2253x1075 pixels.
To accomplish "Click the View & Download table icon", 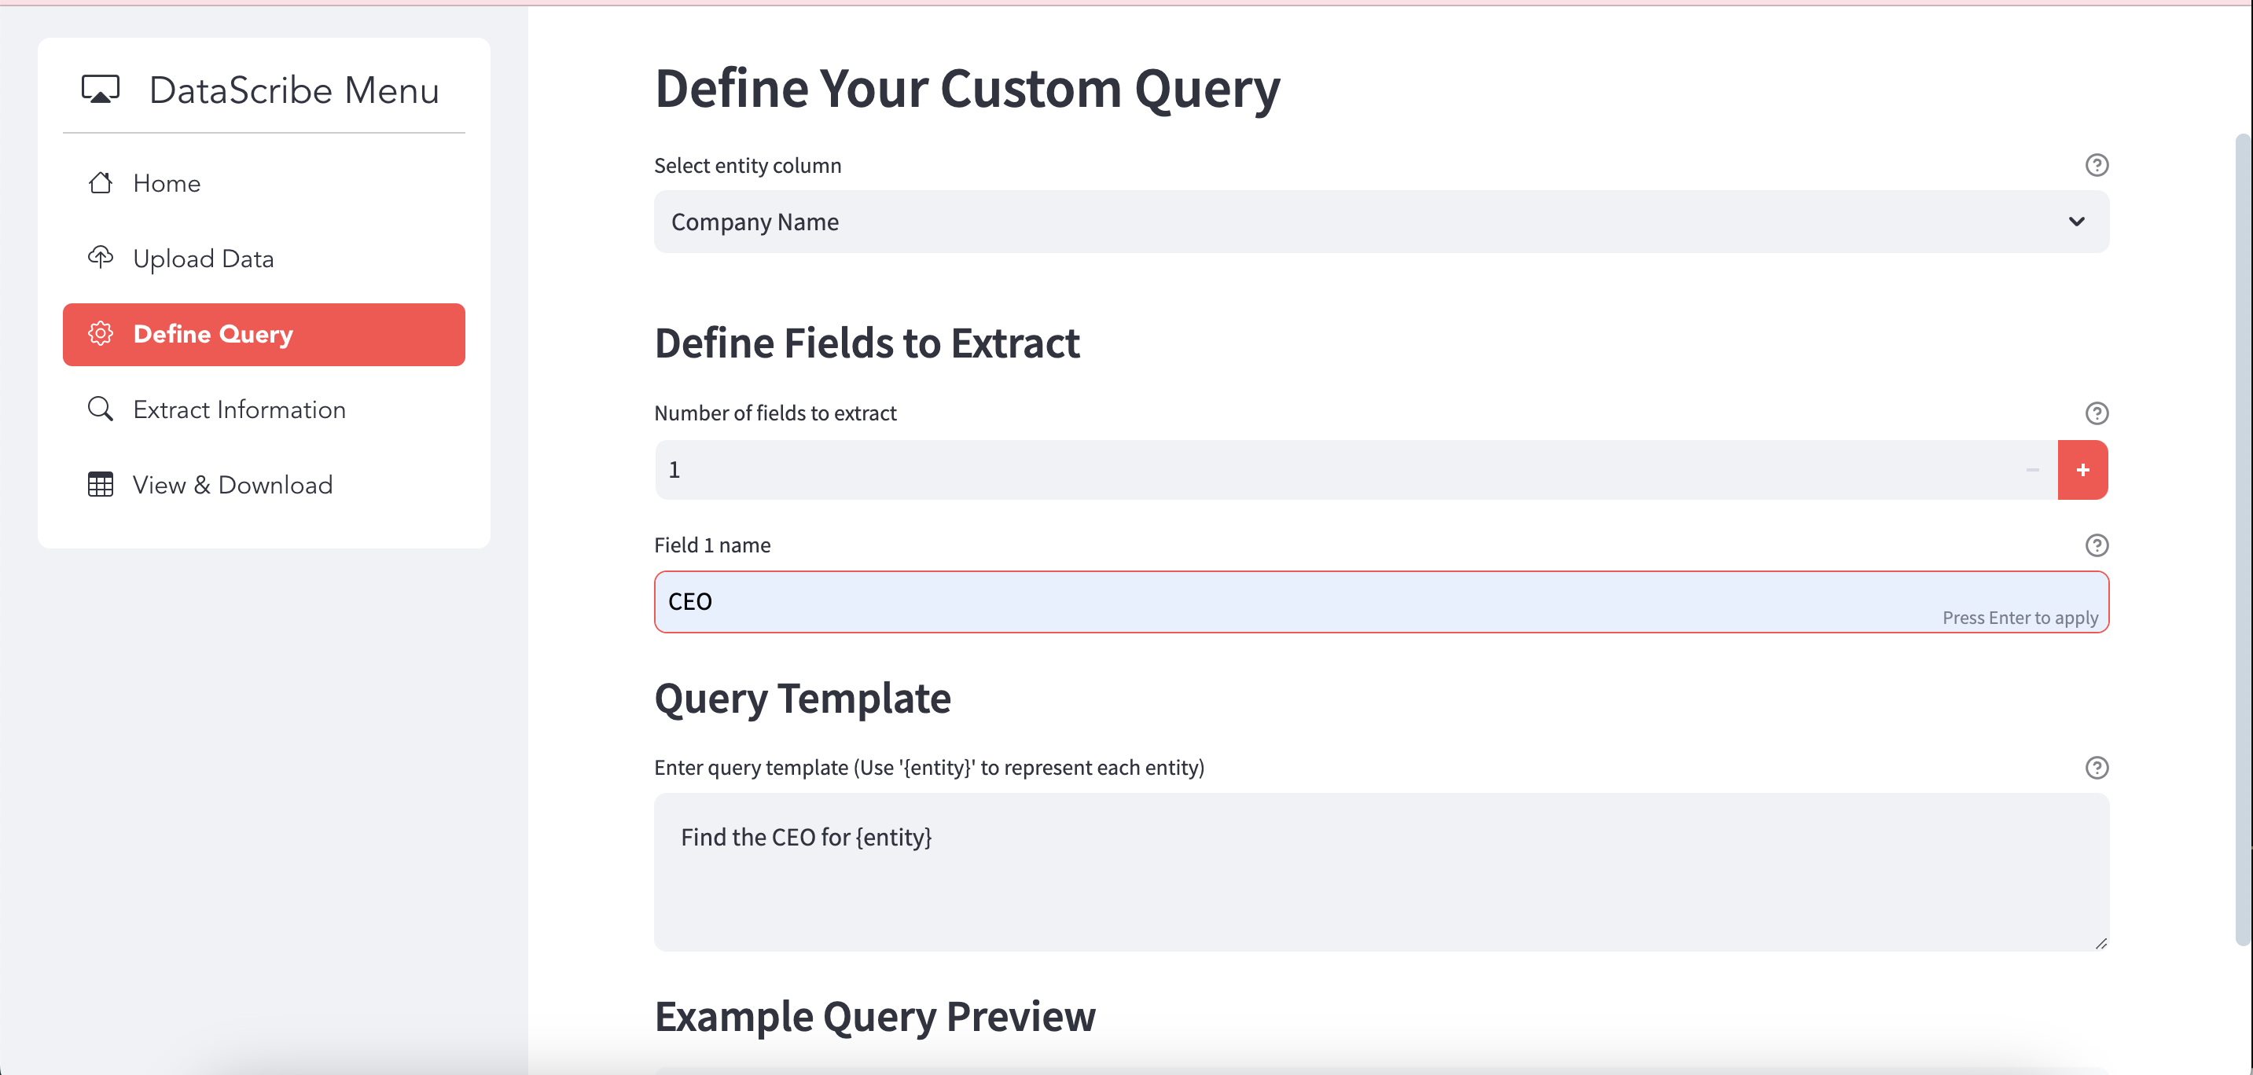I will [101, 484].
